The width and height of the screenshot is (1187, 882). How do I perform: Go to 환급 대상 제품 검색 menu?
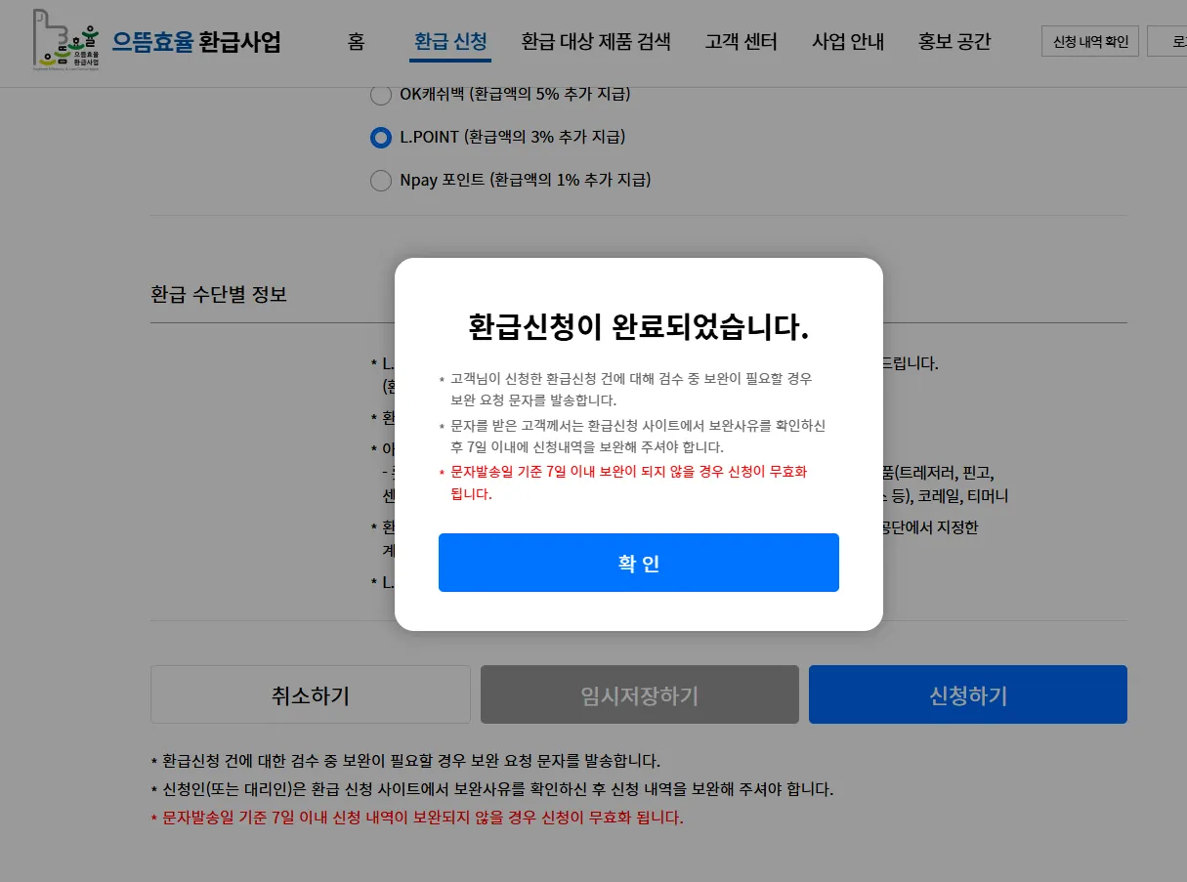click(x=596, y=42)
